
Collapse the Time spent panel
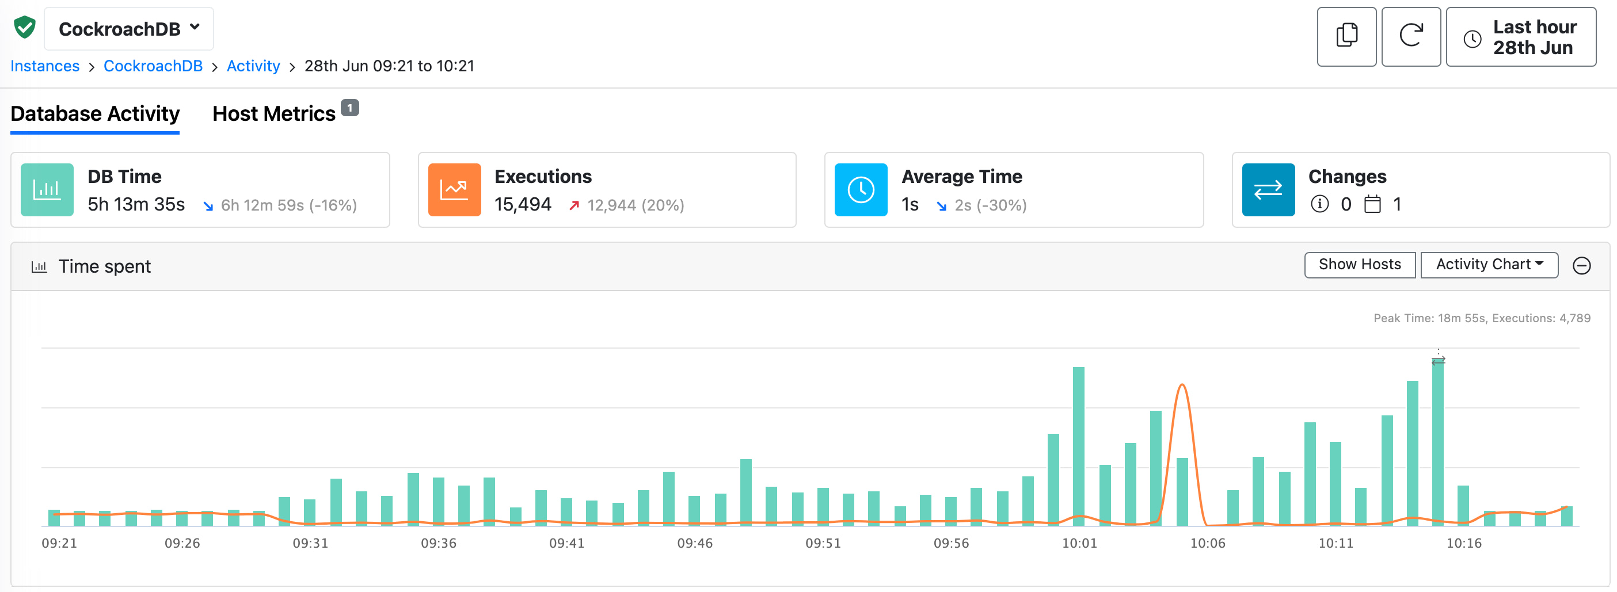1581,266
